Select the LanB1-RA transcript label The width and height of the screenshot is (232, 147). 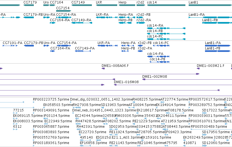click(x=197, y=15)
